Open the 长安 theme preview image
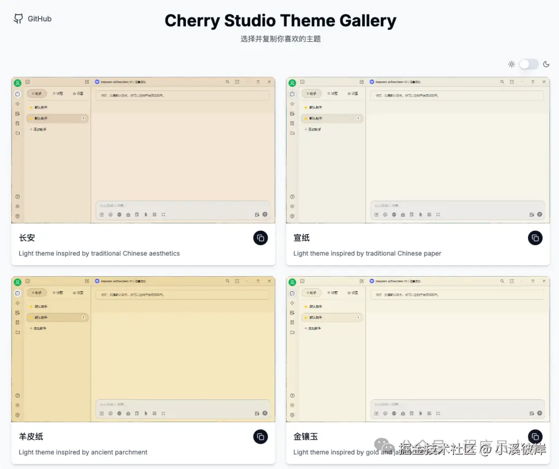 point(143,150)
